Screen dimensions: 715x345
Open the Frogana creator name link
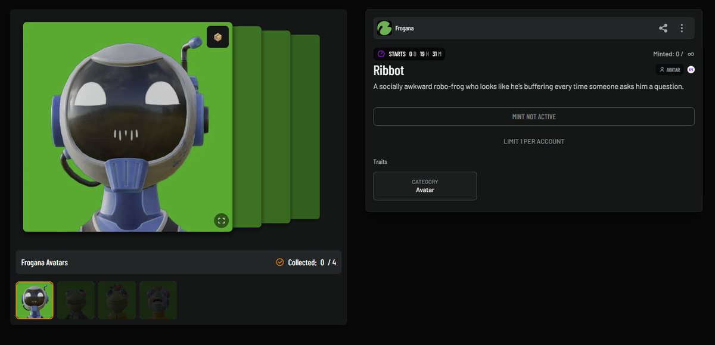point(405,28)
